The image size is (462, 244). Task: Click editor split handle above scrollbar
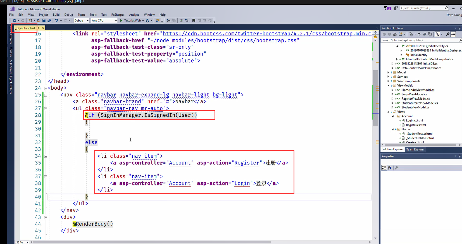click(x=375, y=33)
